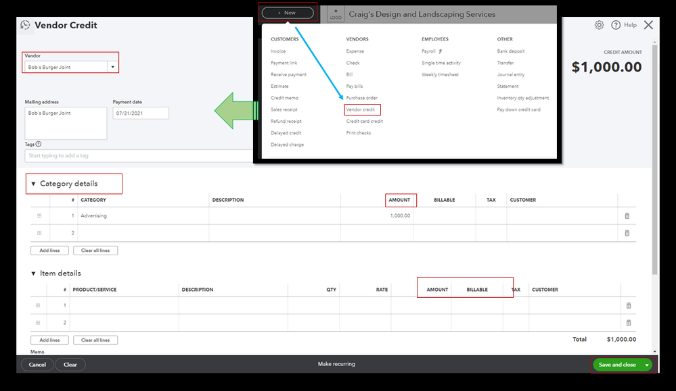Click scrollbar down arrow

point(654,351)
